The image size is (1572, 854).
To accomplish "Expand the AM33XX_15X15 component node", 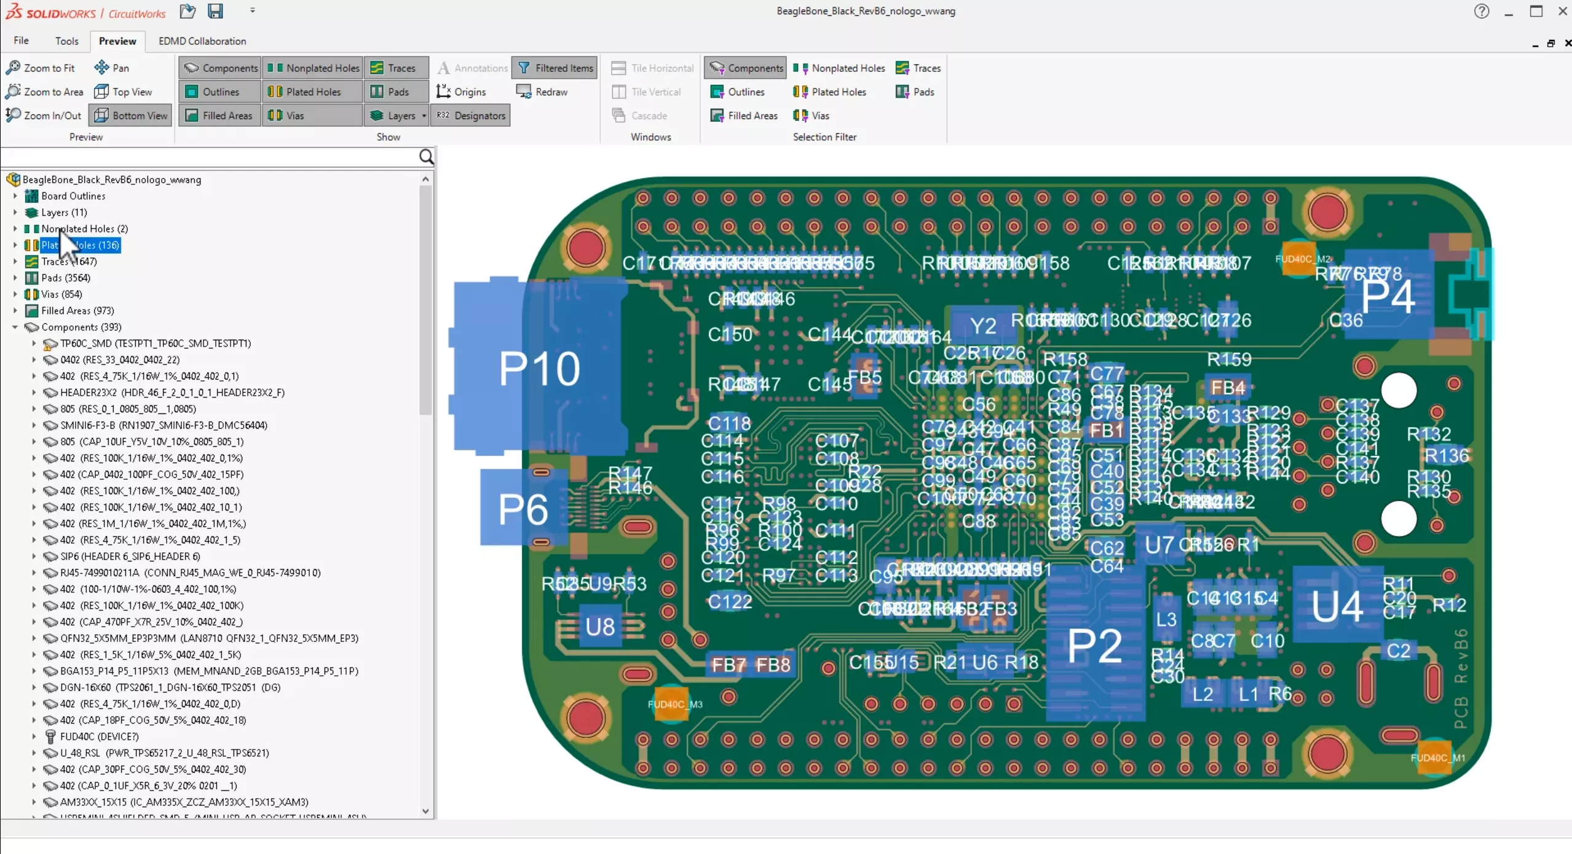I will pyautogui.click(x=34, y=802).
